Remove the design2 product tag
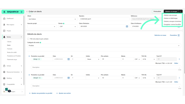This screenshot has width=185, height=104. 40,78
